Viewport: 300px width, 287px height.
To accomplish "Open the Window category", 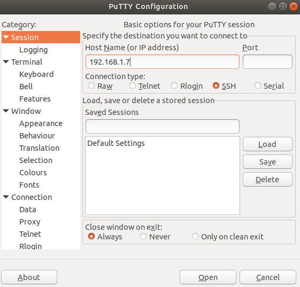I will point(26,111).
